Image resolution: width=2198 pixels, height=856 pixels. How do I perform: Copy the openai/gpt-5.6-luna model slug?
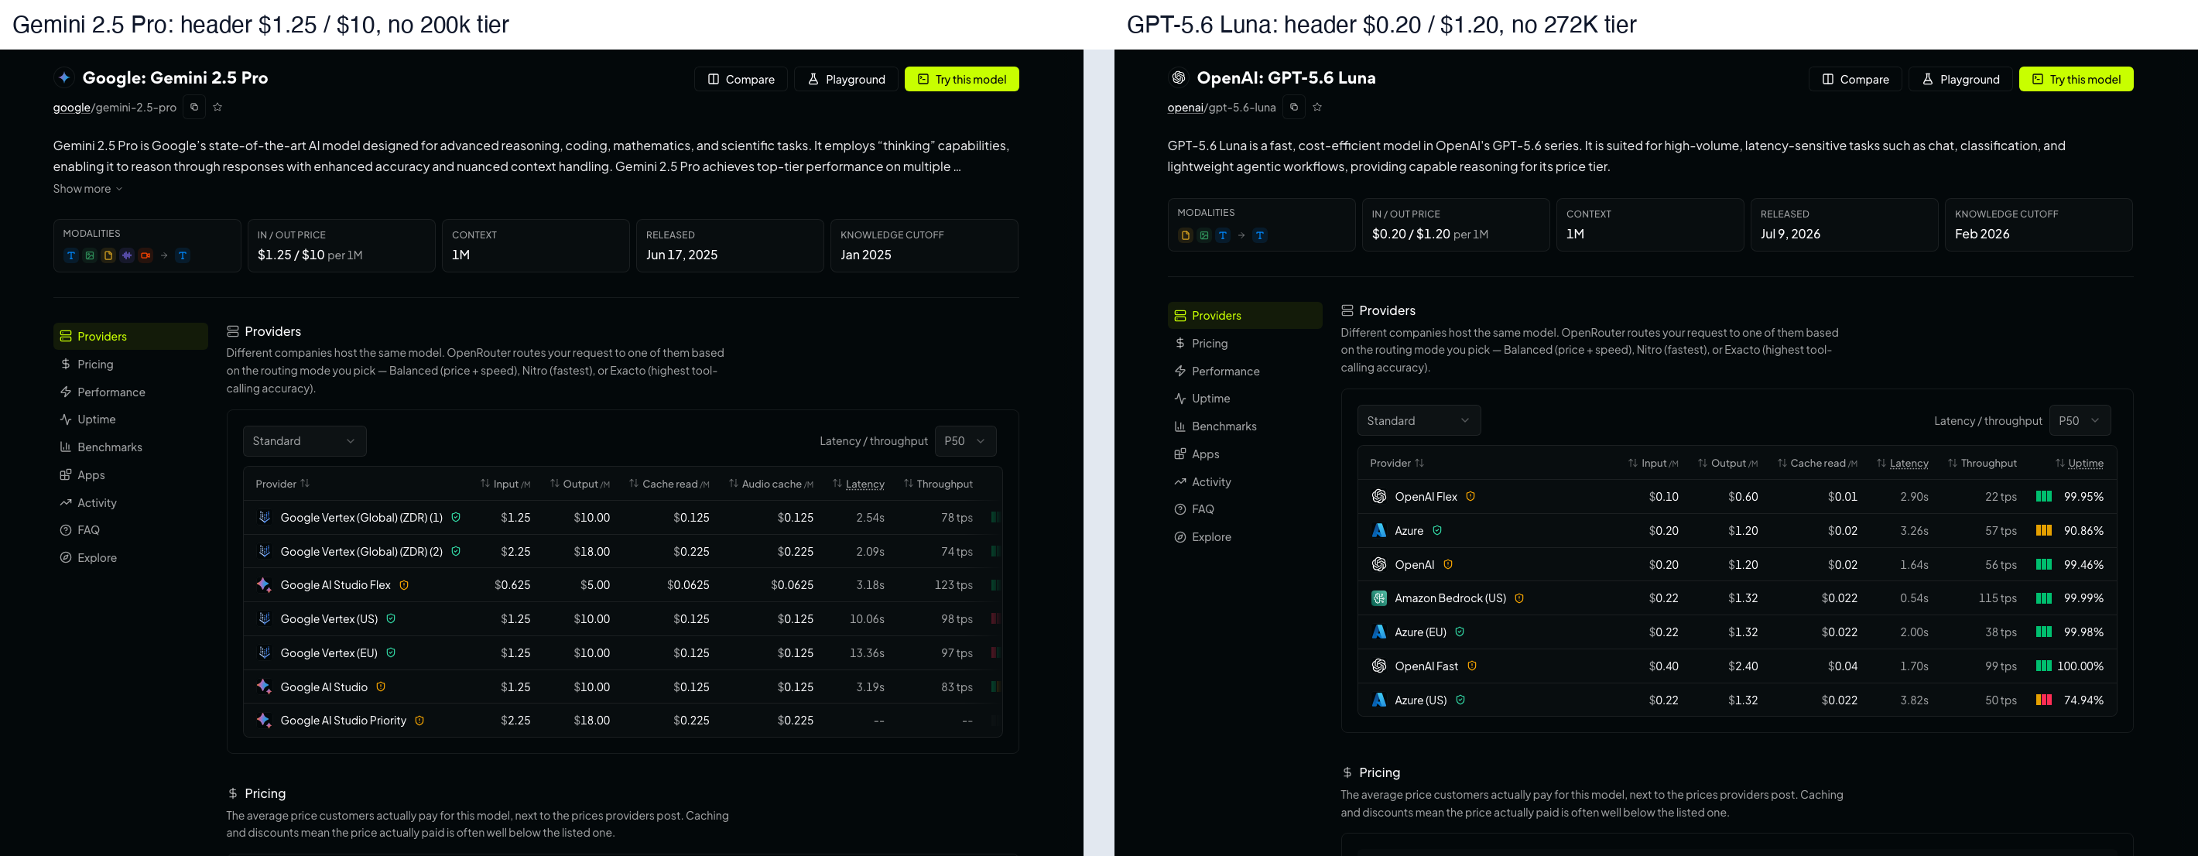(1293, 107)
